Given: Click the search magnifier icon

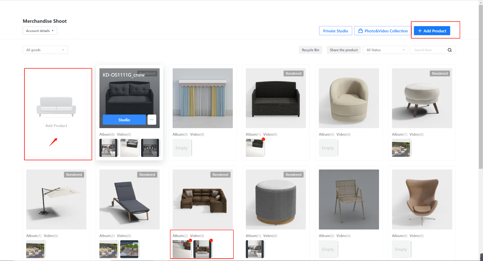Looking at the screenshot, I should tap(449, 50).
